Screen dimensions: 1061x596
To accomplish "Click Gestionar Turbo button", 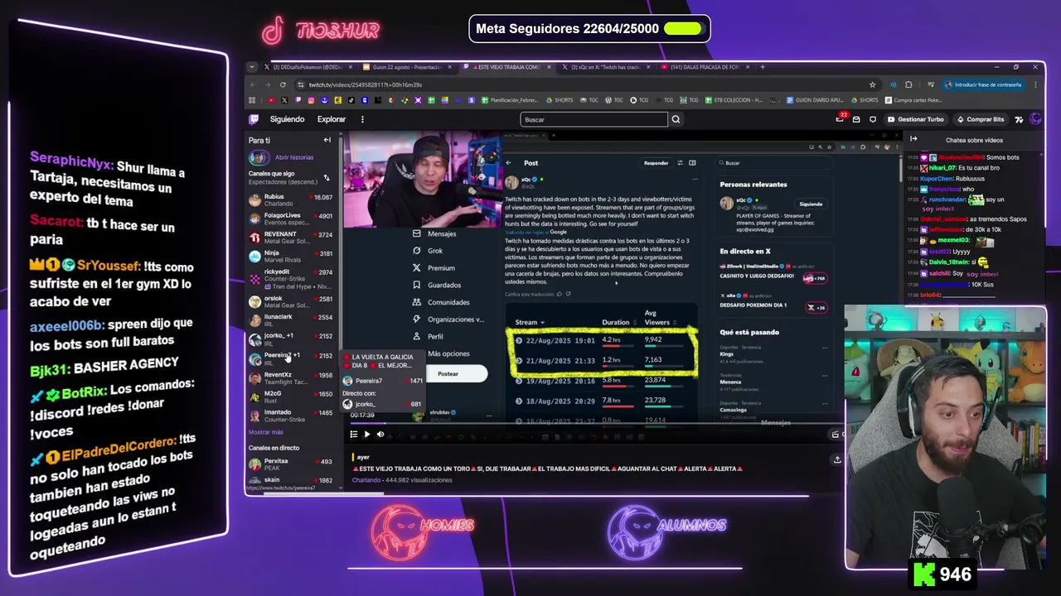I will (916, 119).
